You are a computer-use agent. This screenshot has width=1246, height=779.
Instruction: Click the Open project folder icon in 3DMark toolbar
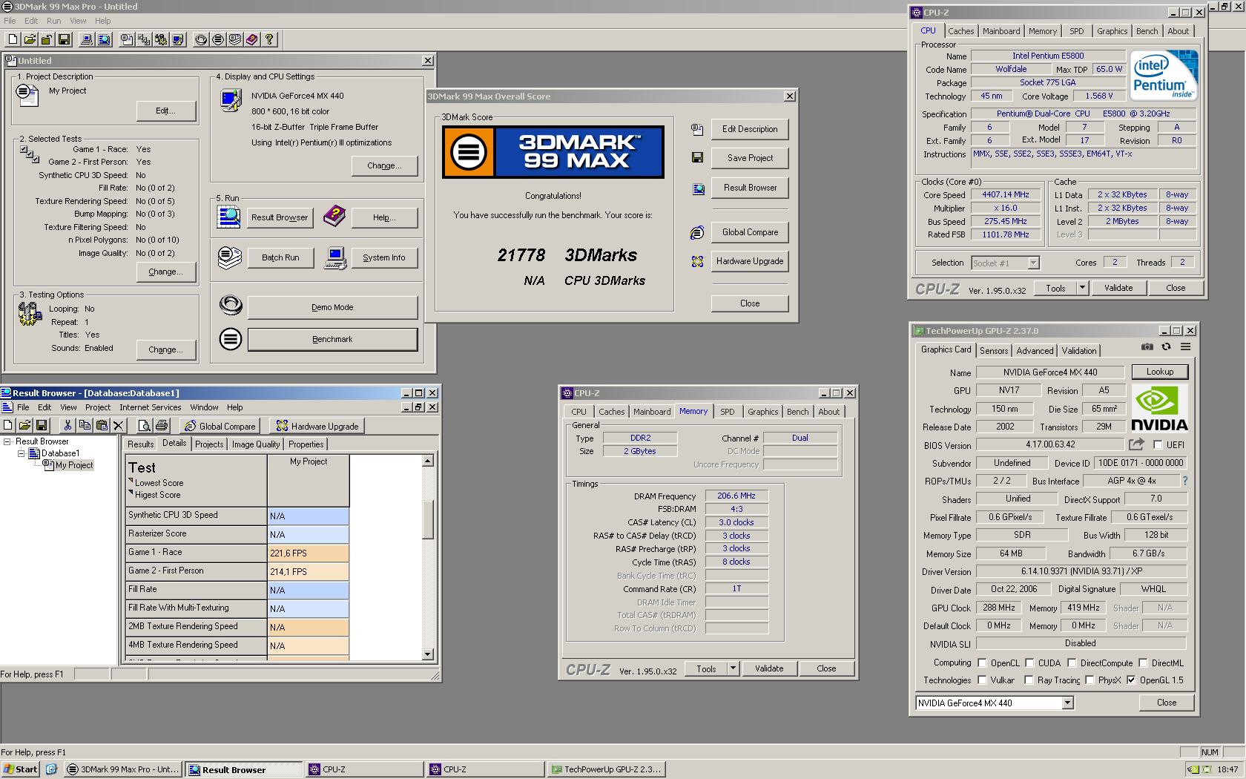(30, 39)
